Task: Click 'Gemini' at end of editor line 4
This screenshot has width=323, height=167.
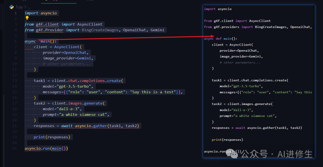Action: [157, 30]
